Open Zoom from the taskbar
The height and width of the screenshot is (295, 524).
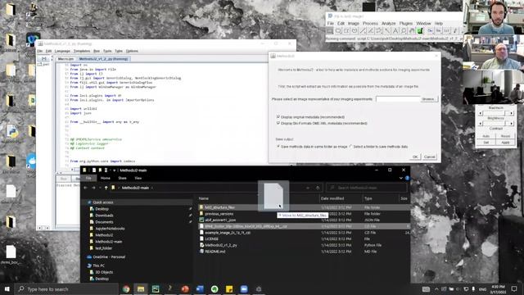[244, 289]
